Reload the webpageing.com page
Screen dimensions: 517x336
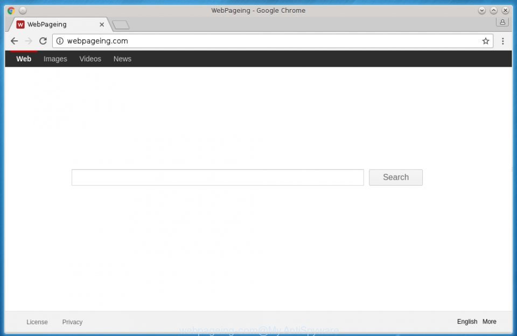coord(43,41)
